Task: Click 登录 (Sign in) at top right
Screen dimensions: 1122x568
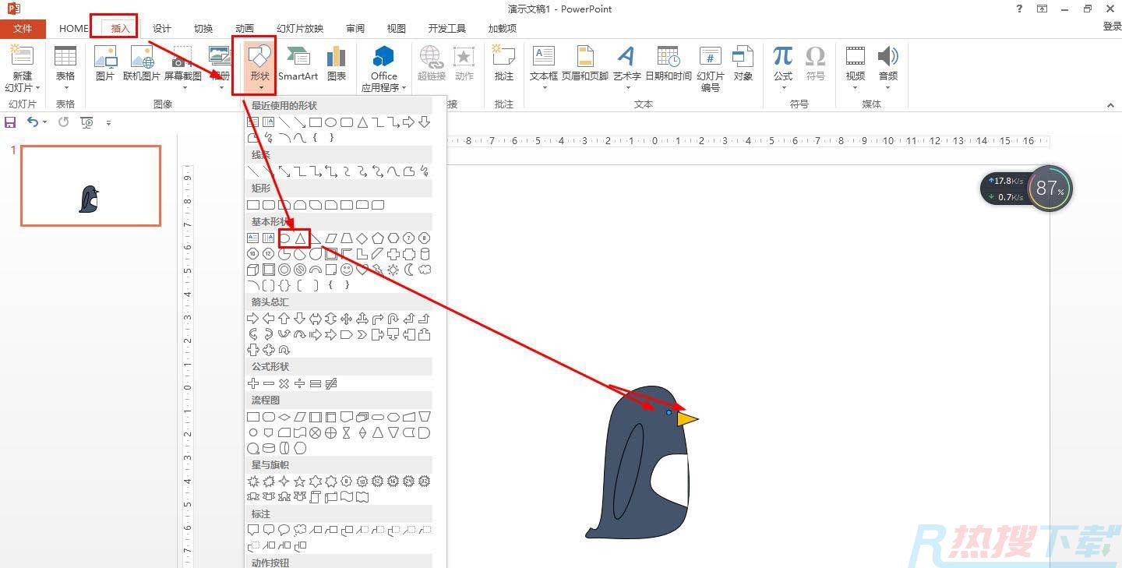Action: [1112, 26]
